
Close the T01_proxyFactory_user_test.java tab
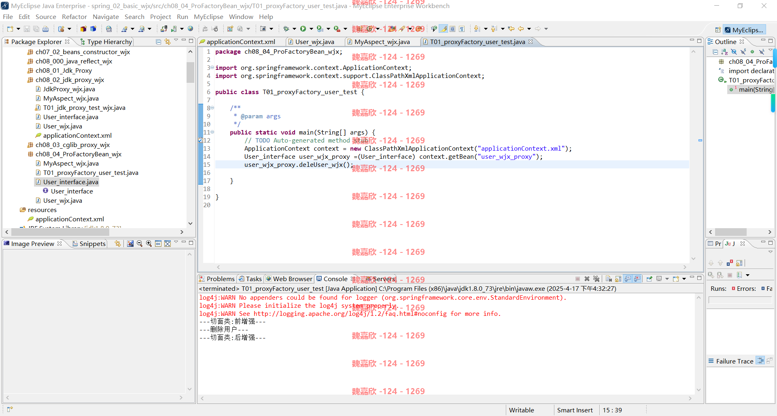531,42
